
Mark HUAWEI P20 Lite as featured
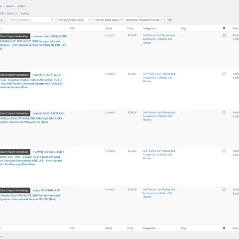[x=224, y=151]
